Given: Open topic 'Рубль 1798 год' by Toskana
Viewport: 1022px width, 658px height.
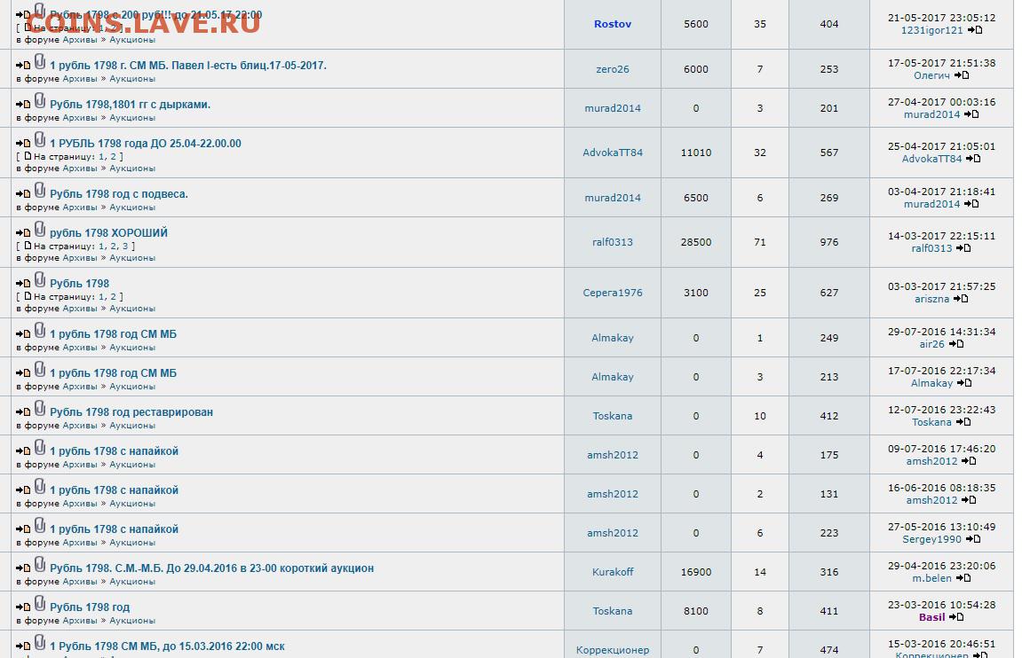Looking at the screenshot, I should tap(90, 607).
